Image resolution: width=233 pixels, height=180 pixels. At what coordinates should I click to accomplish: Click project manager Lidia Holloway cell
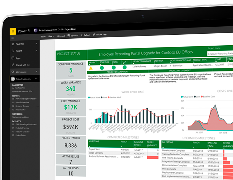pyautogui.click(x=139, y=66)
